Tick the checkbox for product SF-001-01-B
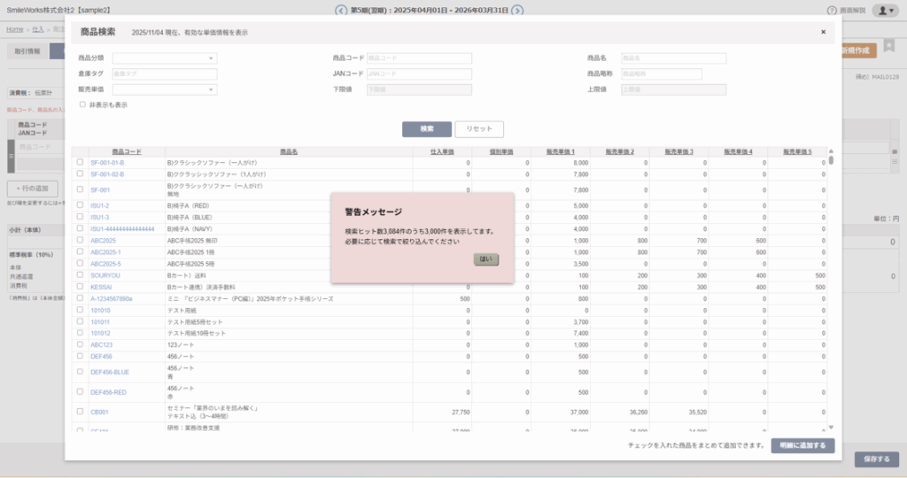Viewport: 907px width, 478px height. tap(80, 163)
